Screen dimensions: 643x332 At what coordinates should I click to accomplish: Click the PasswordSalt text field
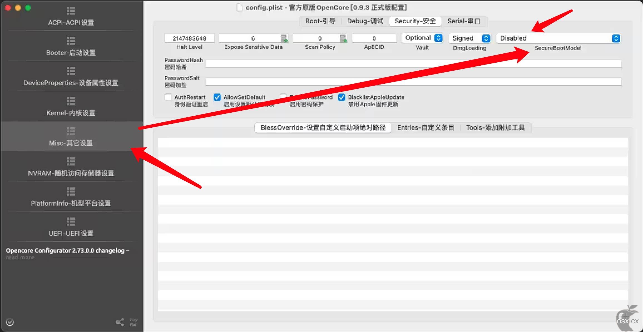click(413, 82)
